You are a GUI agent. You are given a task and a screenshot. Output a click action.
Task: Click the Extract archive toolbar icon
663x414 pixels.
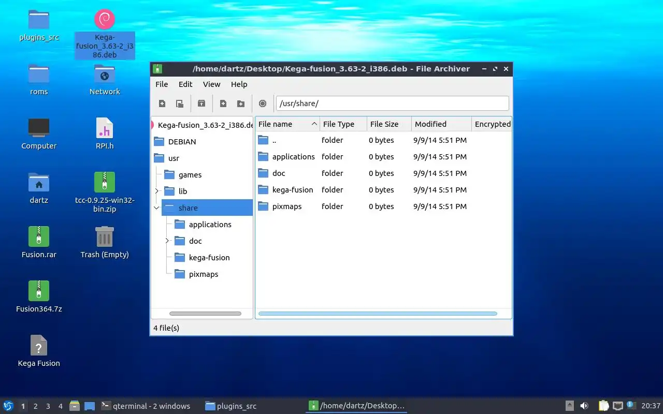click(201, 103)
